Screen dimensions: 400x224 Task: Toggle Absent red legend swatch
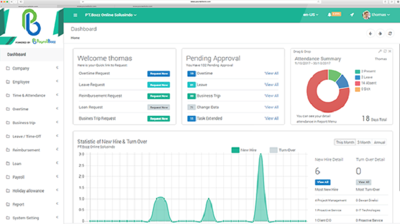(x=357, y=83)
